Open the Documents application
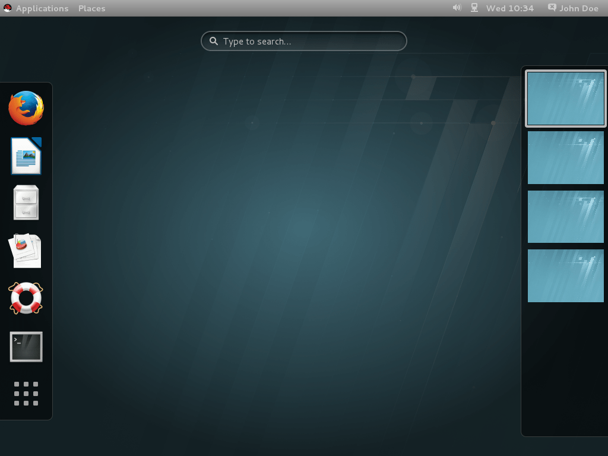This screenshot has height=456, width=608. 26,251
